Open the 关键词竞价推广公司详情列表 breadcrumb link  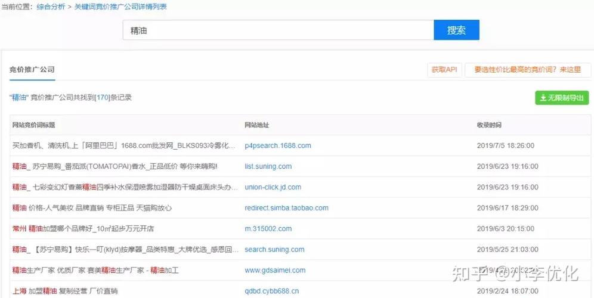[120, 7]
